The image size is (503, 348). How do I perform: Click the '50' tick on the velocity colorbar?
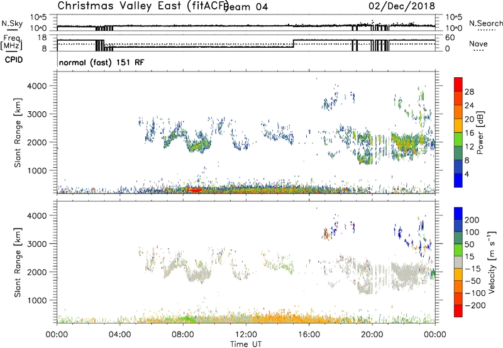click(469, 244)
